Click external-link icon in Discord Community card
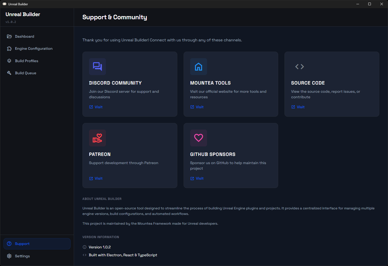The height and width of the screenshot is (266, 388). coord(91,107)
